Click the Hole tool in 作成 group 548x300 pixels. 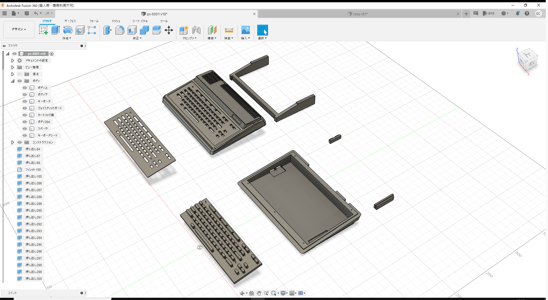click(x=80, y=30)
